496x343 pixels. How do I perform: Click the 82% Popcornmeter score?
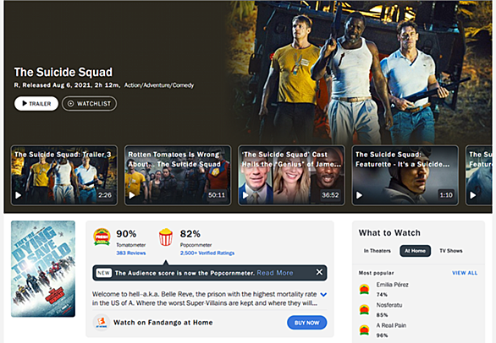pos(190,234)
